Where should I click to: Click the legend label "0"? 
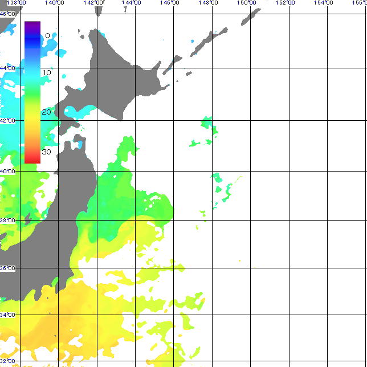pyautogui.click(x=47, y=35)
